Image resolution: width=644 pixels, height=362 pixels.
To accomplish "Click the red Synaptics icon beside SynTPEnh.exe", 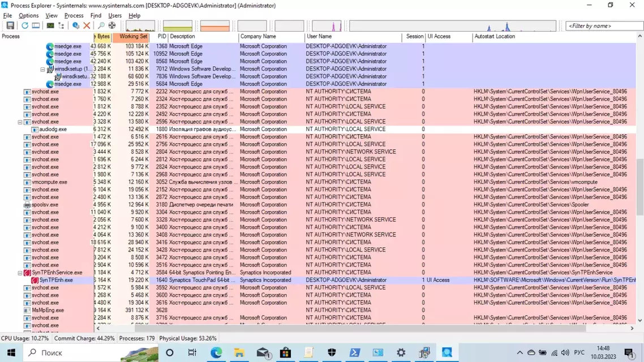I will (x=35, y=281).
